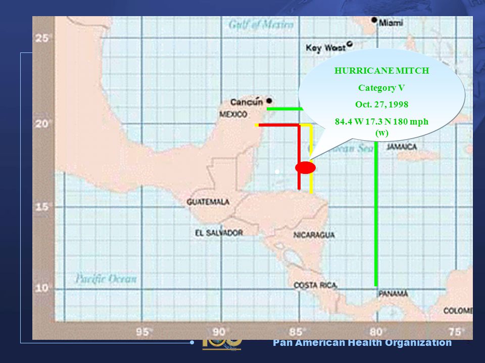Click the PANAMA country label
The height and width of the screenshot is (363, 485).
pyautogui.click(x=394, y=293)
